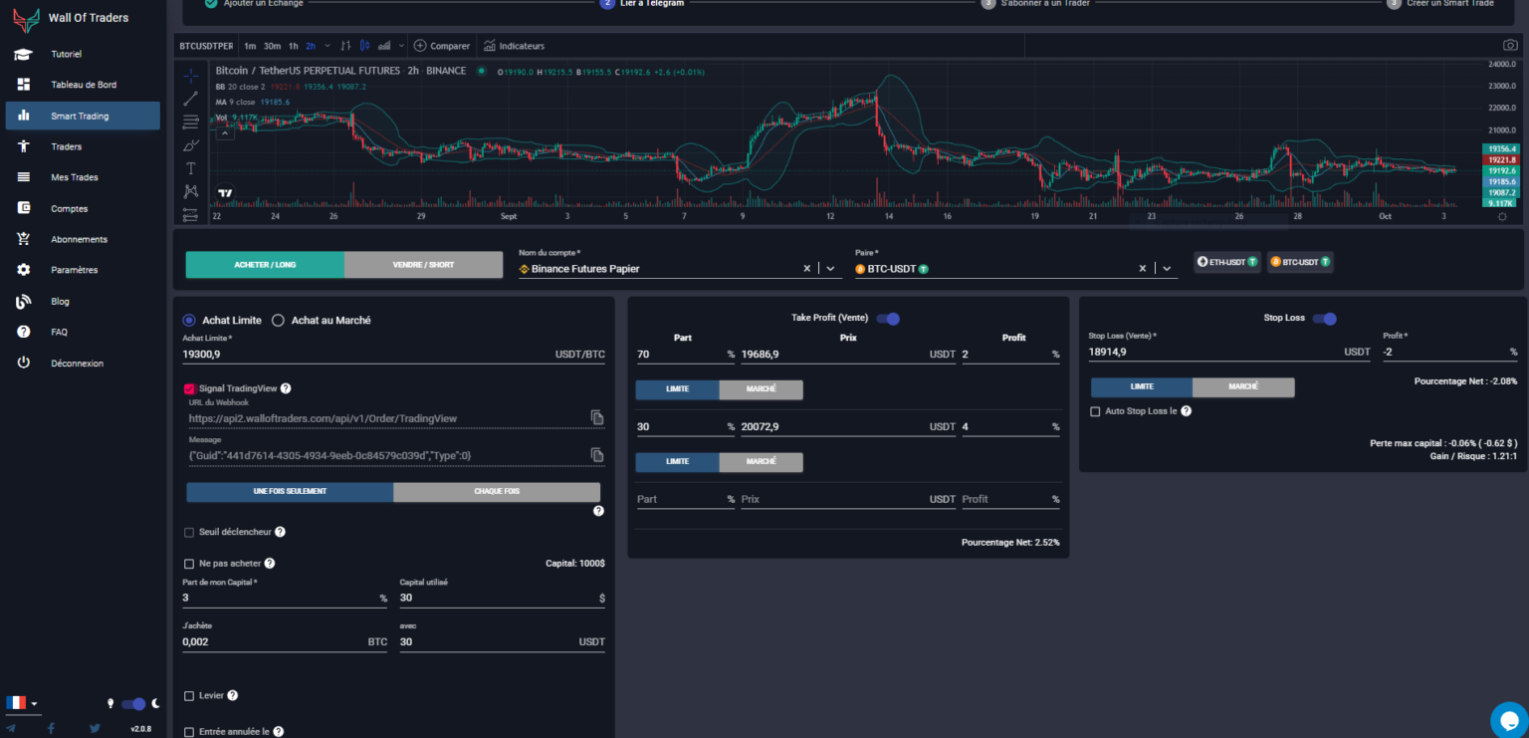Open the Nom du compte dropdown
The height and width of the screenshot is (738, 1529).
point(828,268)
